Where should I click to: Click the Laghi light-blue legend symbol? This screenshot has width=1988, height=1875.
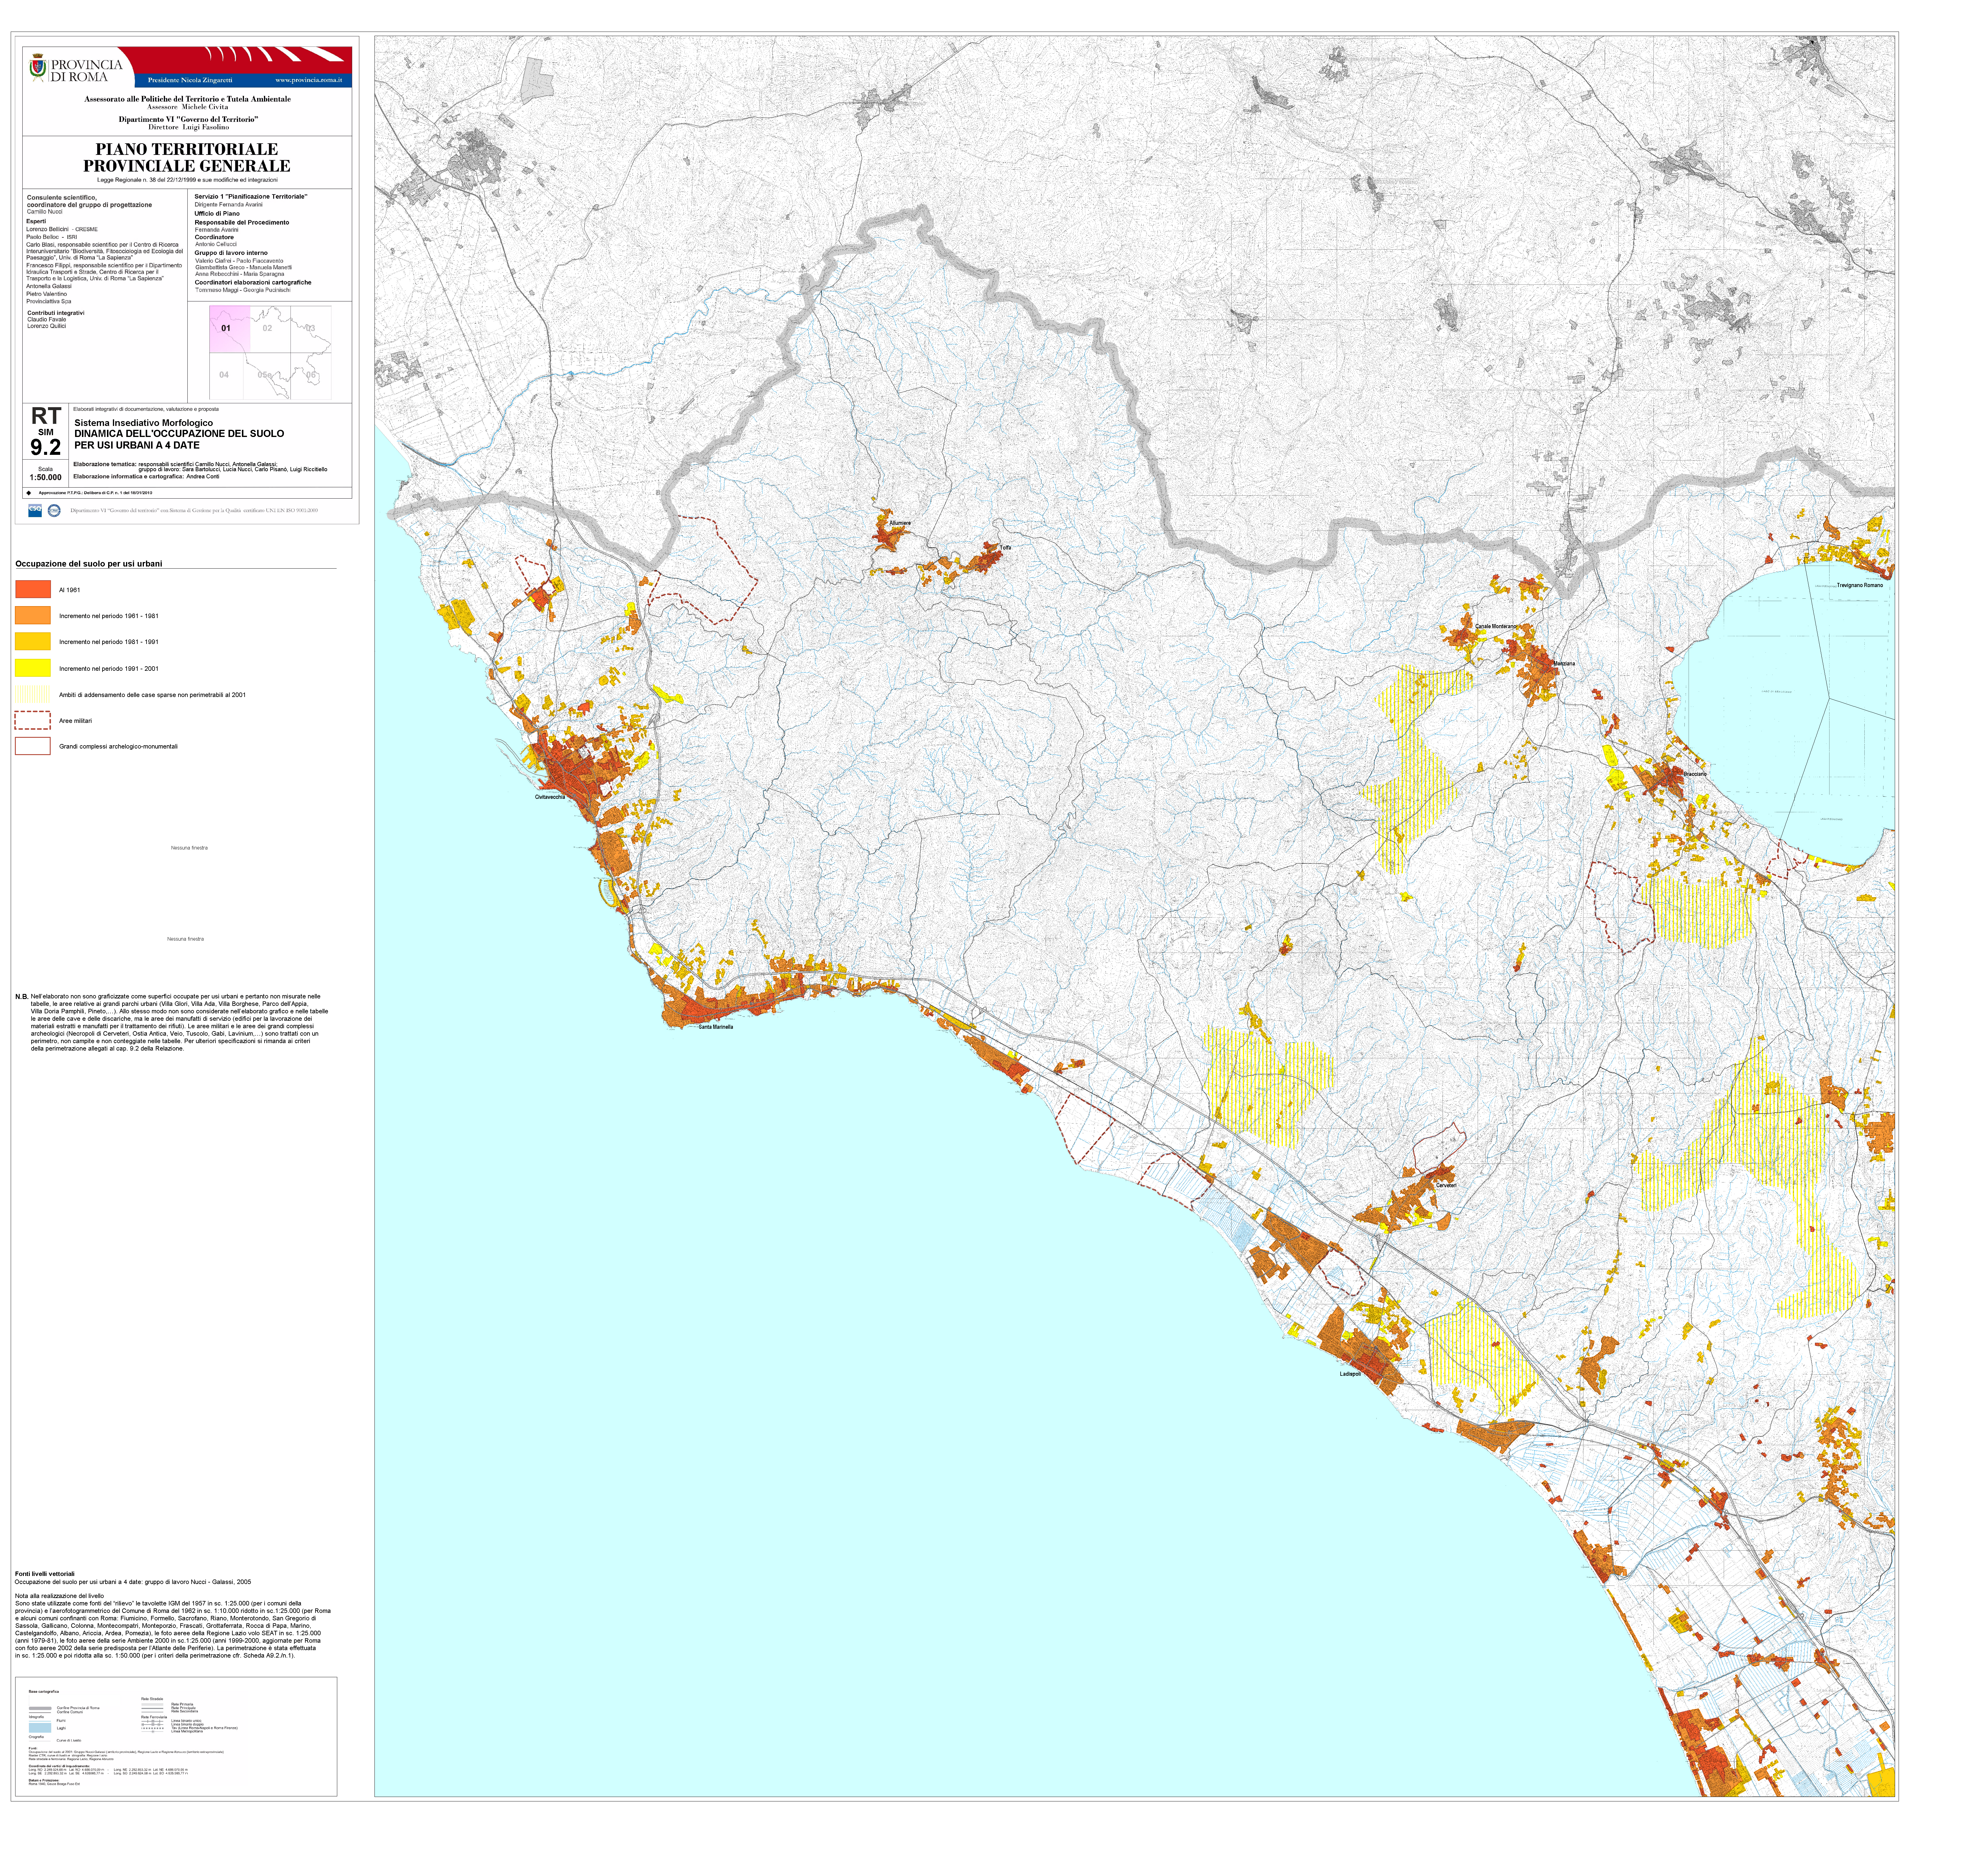click(40, 1728)
